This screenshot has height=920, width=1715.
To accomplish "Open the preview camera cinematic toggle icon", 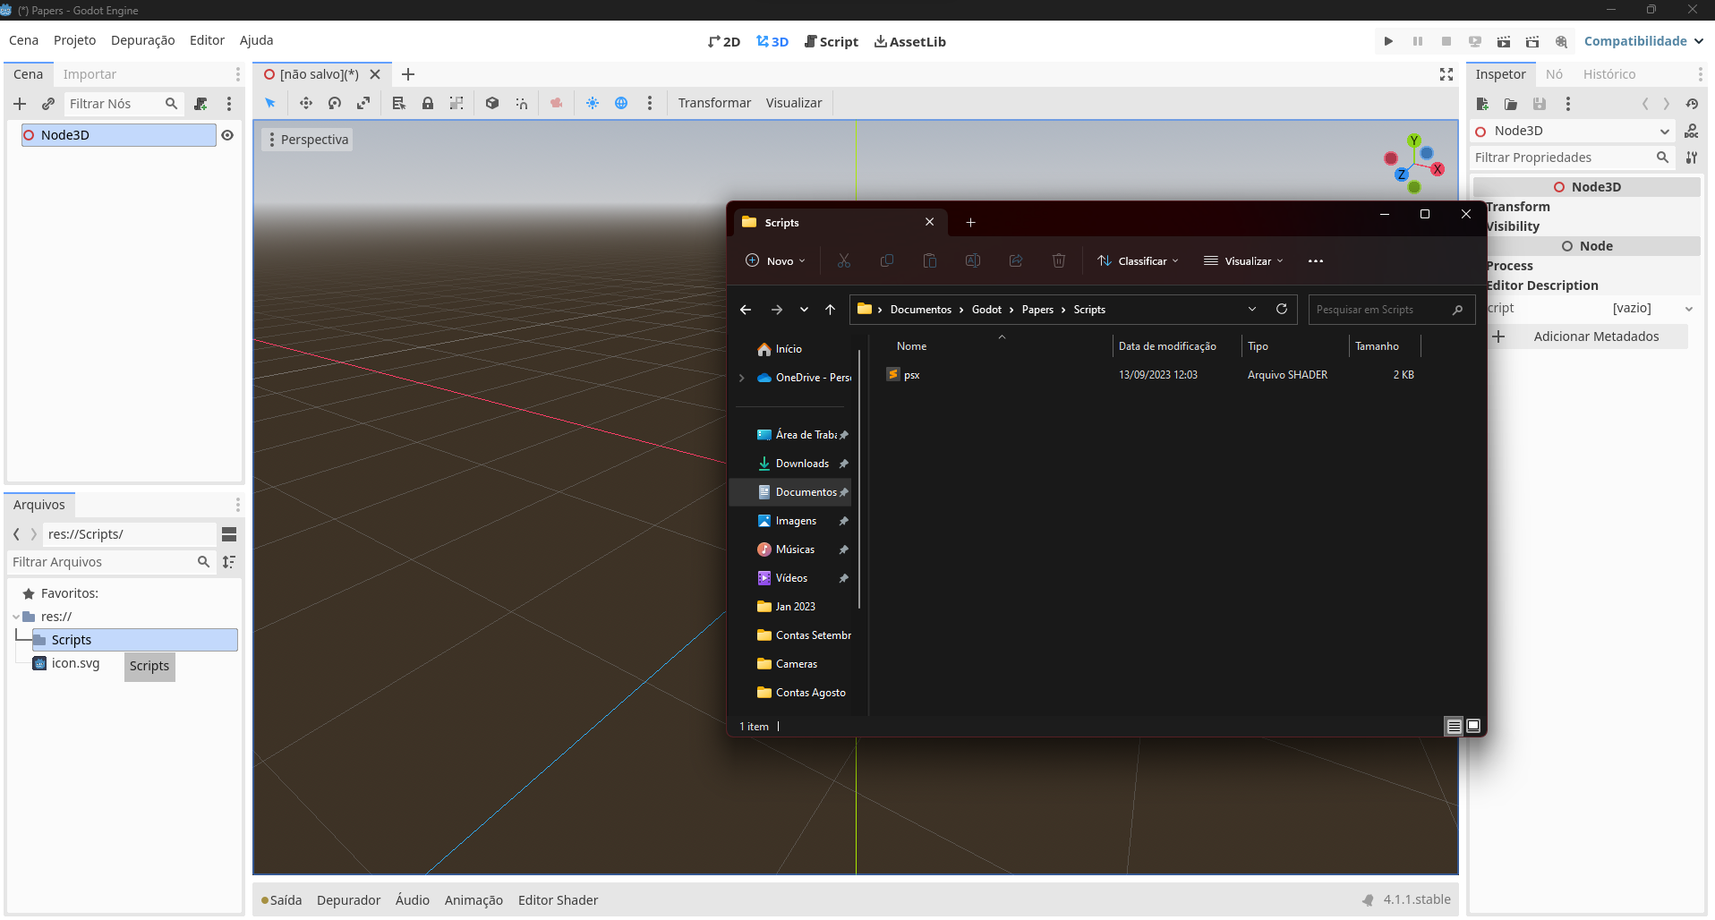I will pos(557,103).
